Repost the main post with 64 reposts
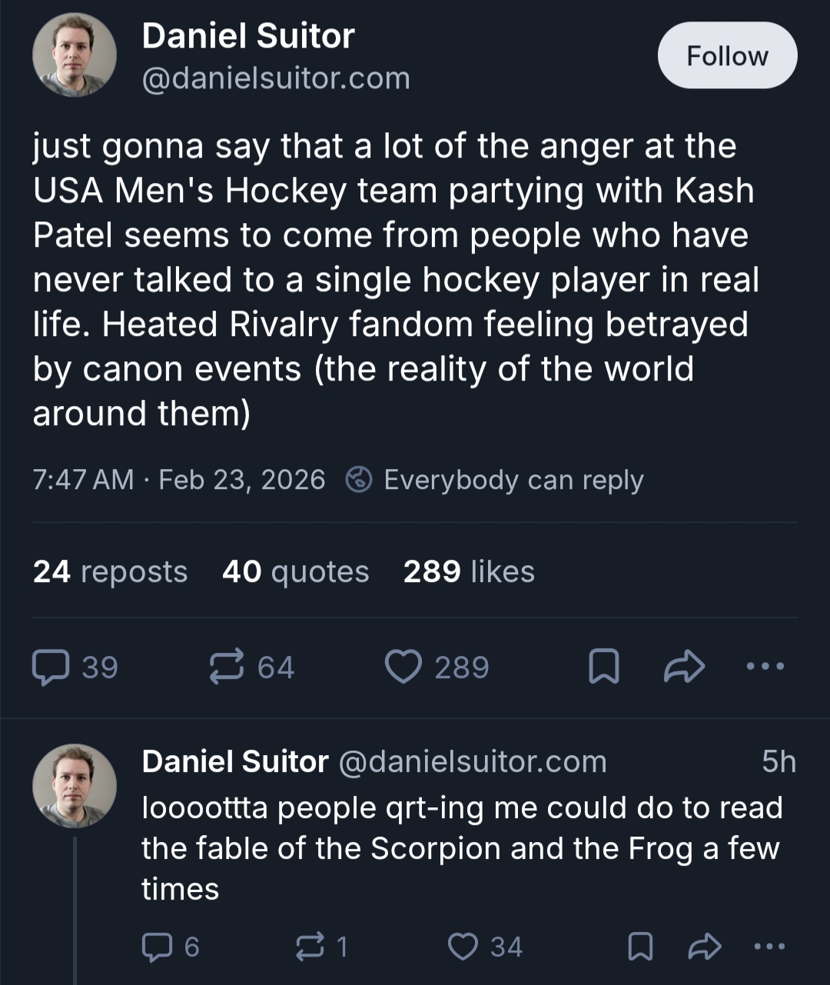This screenshot has height=985, width=830. [227, 667]
